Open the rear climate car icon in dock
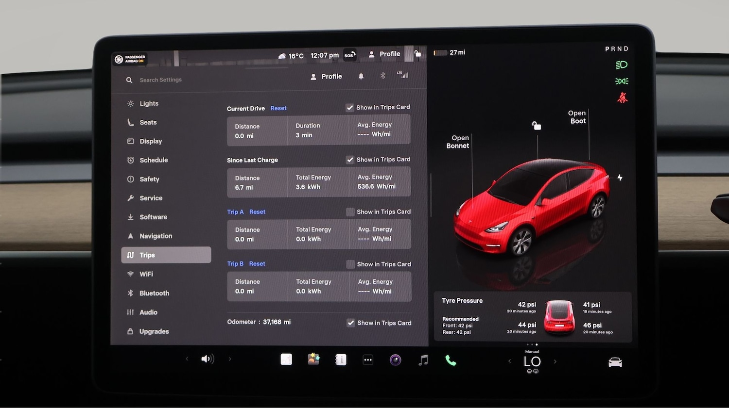The width and height of the screenshot is (729, 408). pyautogui.click(x=615, y=361)
